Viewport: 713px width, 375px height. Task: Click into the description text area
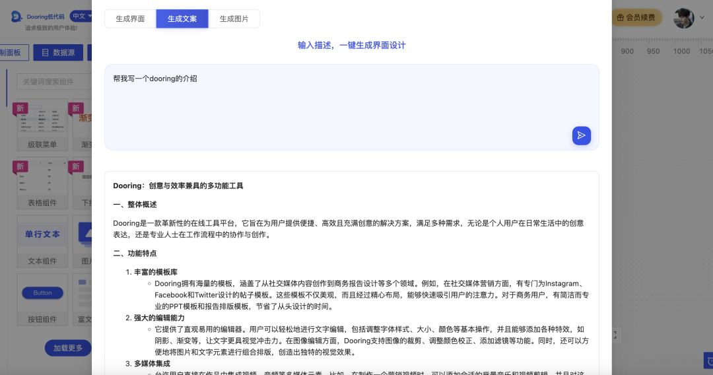click(x=351, y=107)
